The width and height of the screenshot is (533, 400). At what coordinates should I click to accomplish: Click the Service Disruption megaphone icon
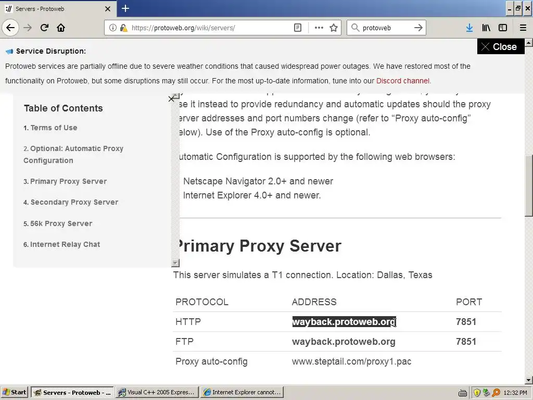tap(9, 52)
